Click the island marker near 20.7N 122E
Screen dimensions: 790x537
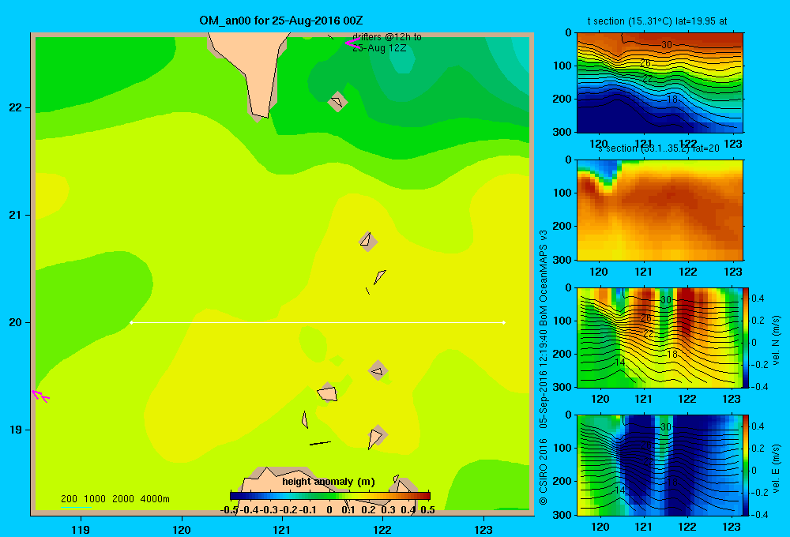click(x=367, y=242)
